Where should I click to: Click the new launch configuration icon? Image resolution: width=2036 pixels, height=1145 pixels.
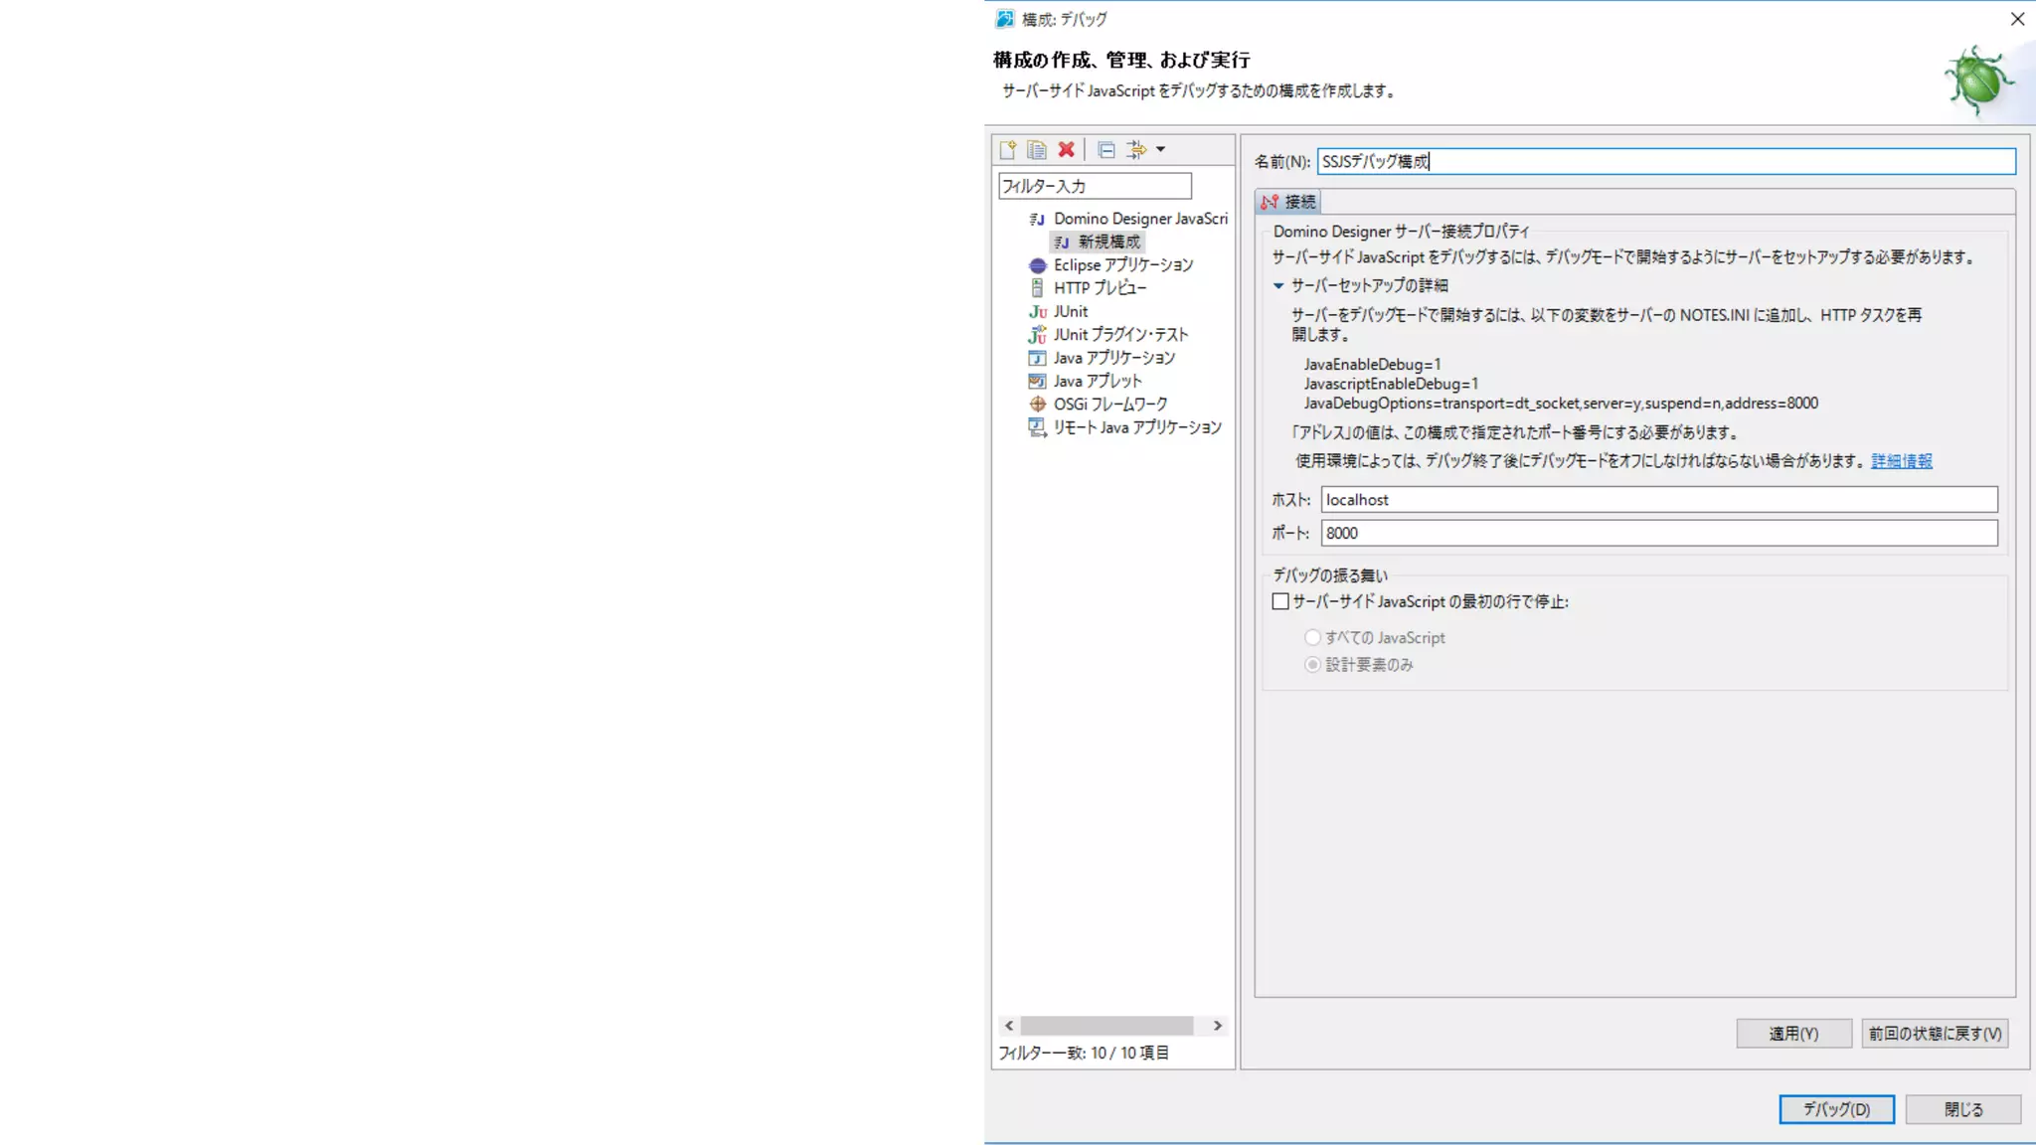1007,150
